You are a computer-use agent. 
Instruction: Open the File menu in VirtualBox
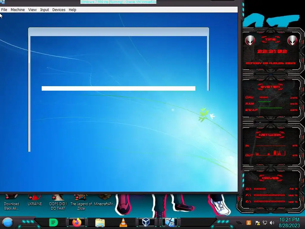(4, 10)
